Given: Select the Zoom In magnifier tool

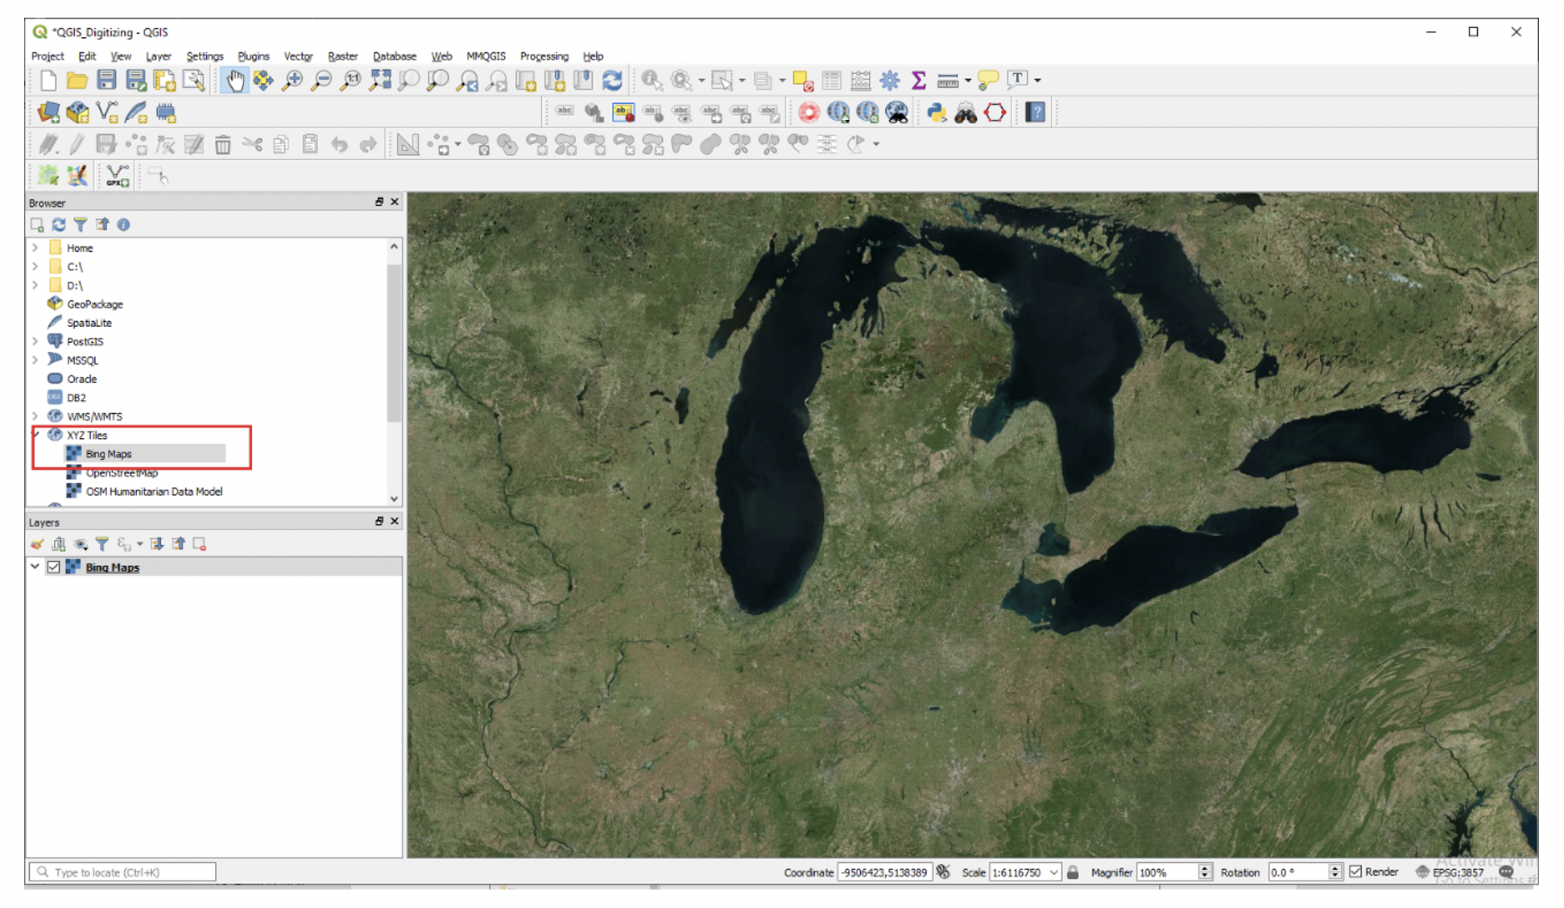Looking at the screenshot, I should [292, 80].
